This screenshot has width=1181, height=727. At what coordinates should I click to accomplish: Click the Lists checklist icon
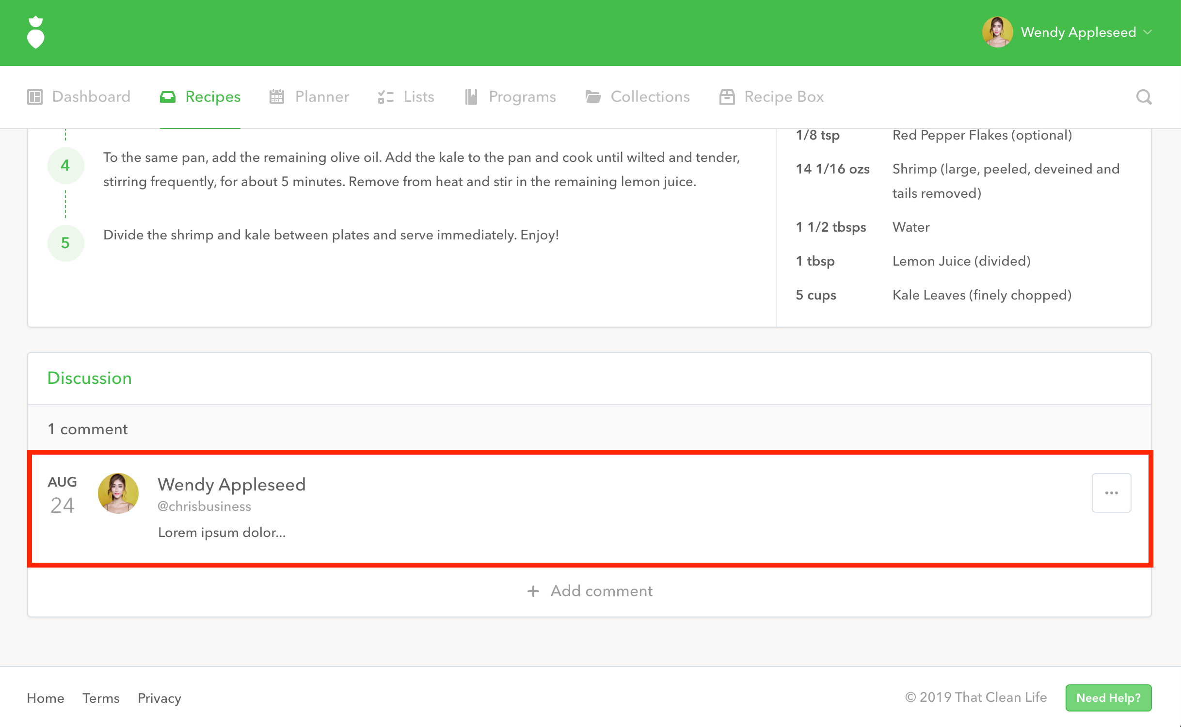point(385,97)
